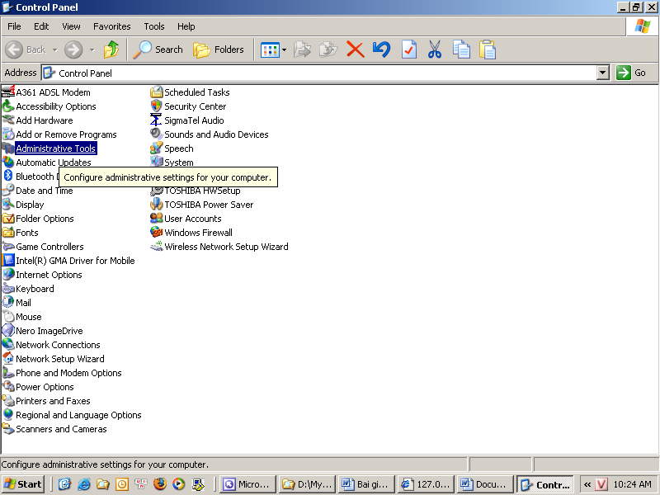The image size is (660, 495).
Task: Click the Network Setup Wizard label
Action: (x=60, y=359)
